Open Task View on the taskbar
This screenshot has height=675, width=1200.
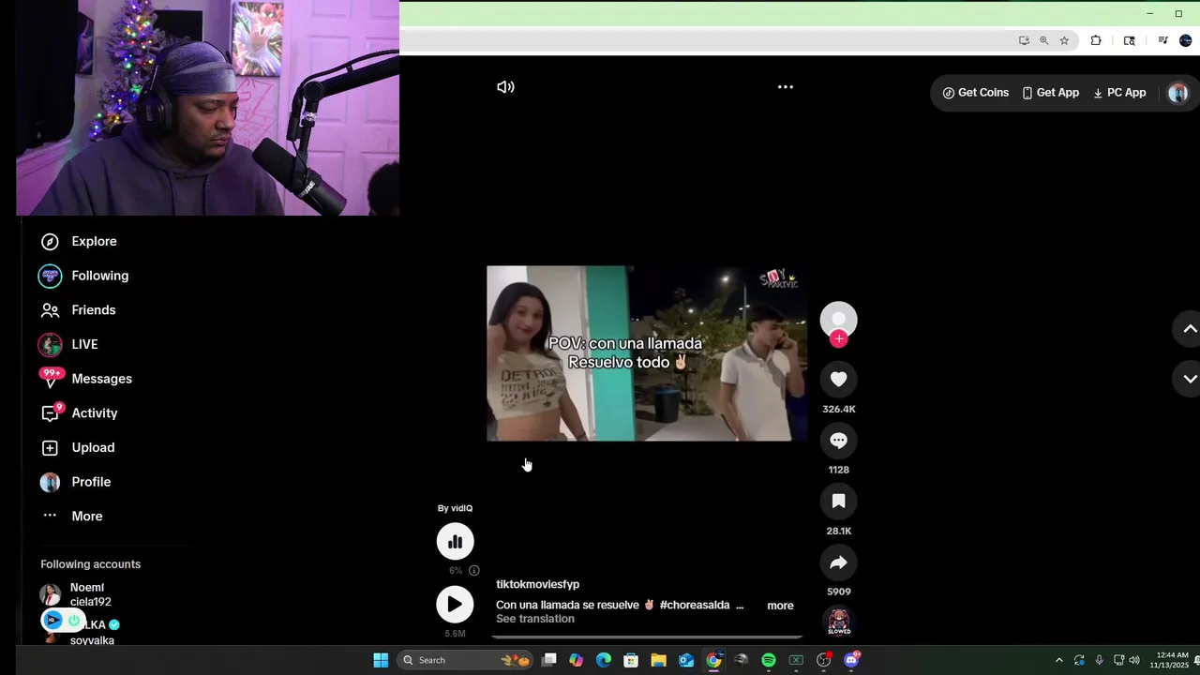(549, 660)
